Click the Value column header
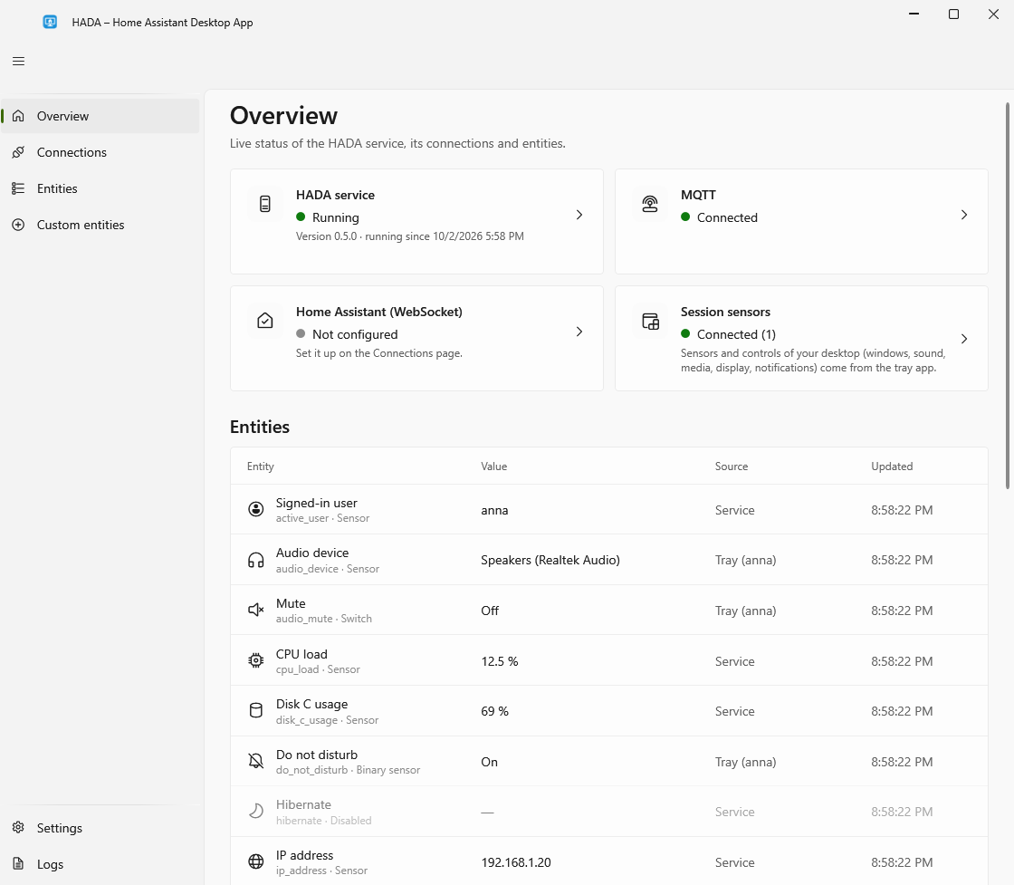Screen dimensions: 1014x885 (494, 467)
